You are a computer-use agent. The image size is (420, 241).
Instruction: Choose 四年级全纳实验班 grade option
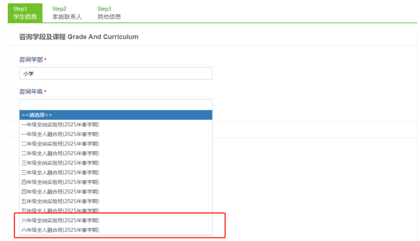(60, 182)
